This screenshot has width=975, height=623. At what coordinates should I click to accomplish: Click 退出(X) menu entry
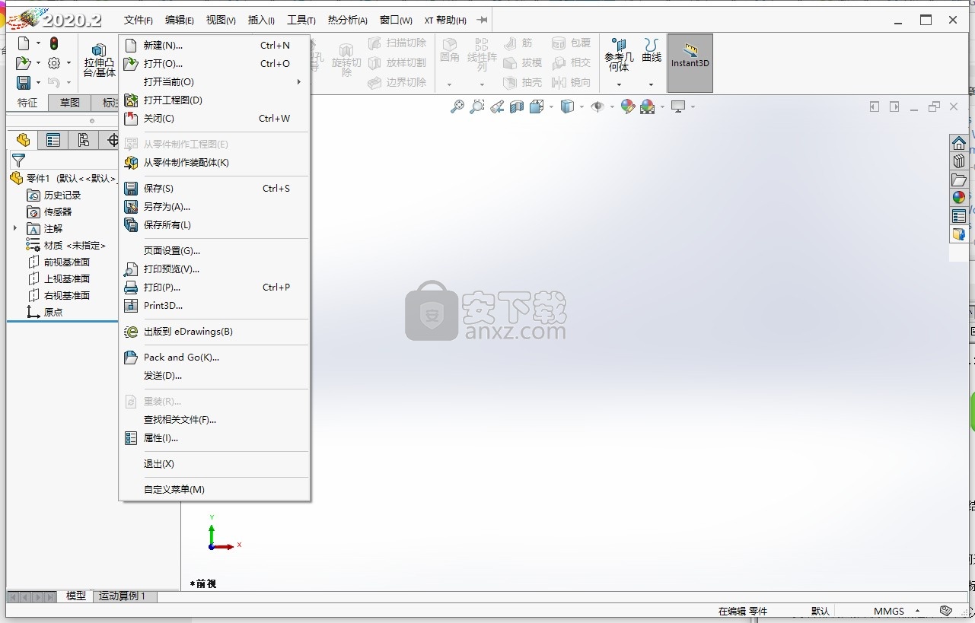coord(214,464)
